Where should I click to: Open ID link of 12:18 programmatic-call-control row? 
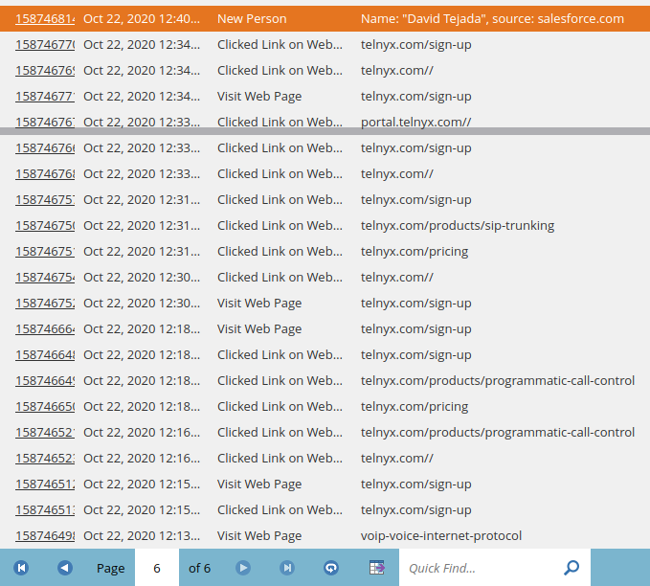pos(45,381)
